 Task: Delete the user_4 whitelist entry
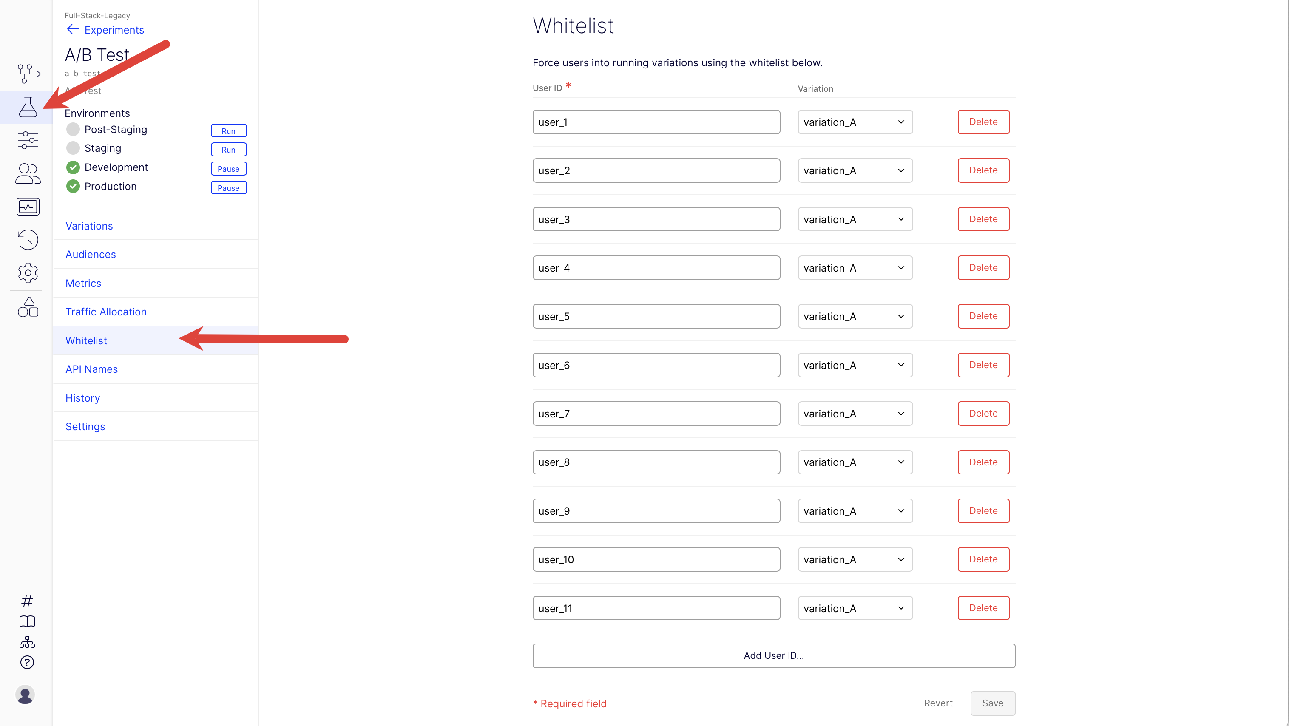click(983, 268)
